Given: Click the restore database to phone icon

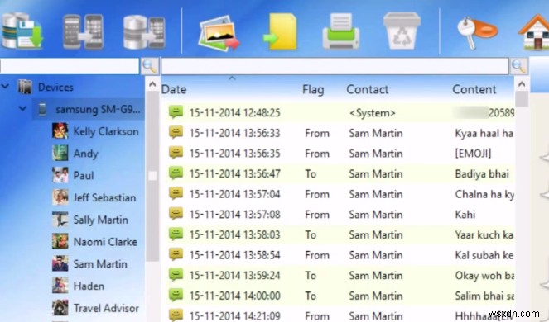Looking at the screenshot, I should click(144, 32).
